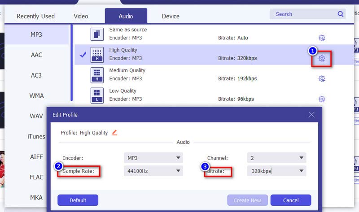The width and height of the screenshot is (359, 212).
Task: Expand the Channel dropdown
Action: tap(276, 158)
